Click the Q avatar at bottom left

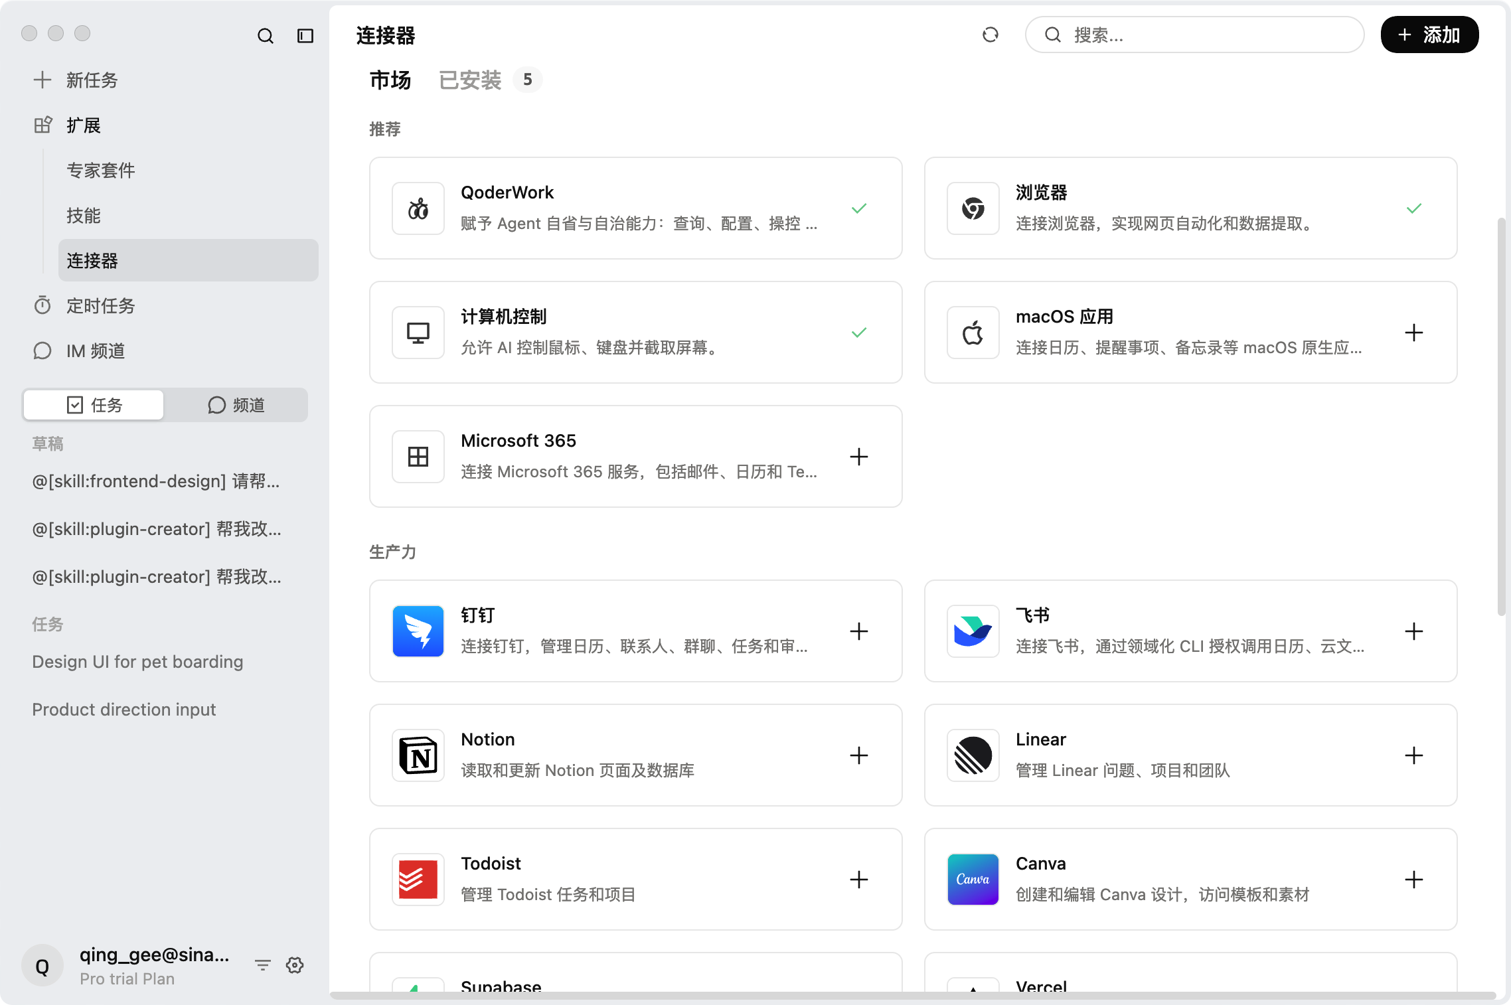coord(42,965)
